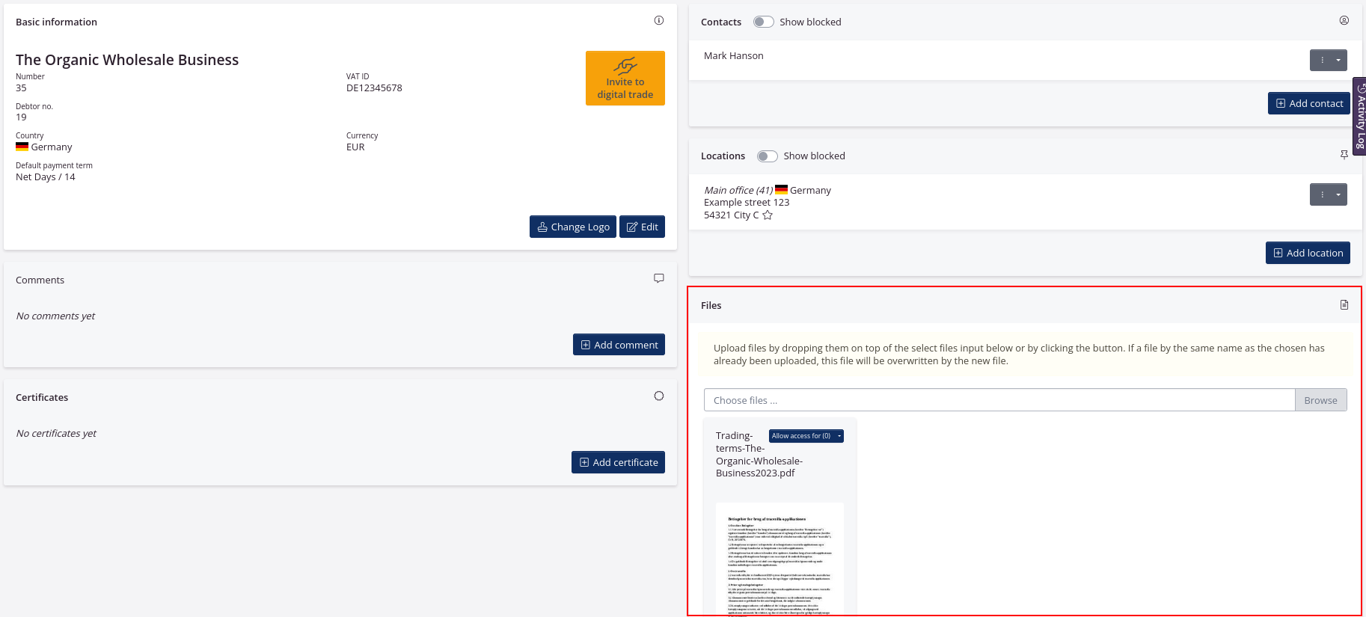Expand the dropdown caret on Main office row
1366x617 pixels.
pyautogui.click(x=1338, y=194)
